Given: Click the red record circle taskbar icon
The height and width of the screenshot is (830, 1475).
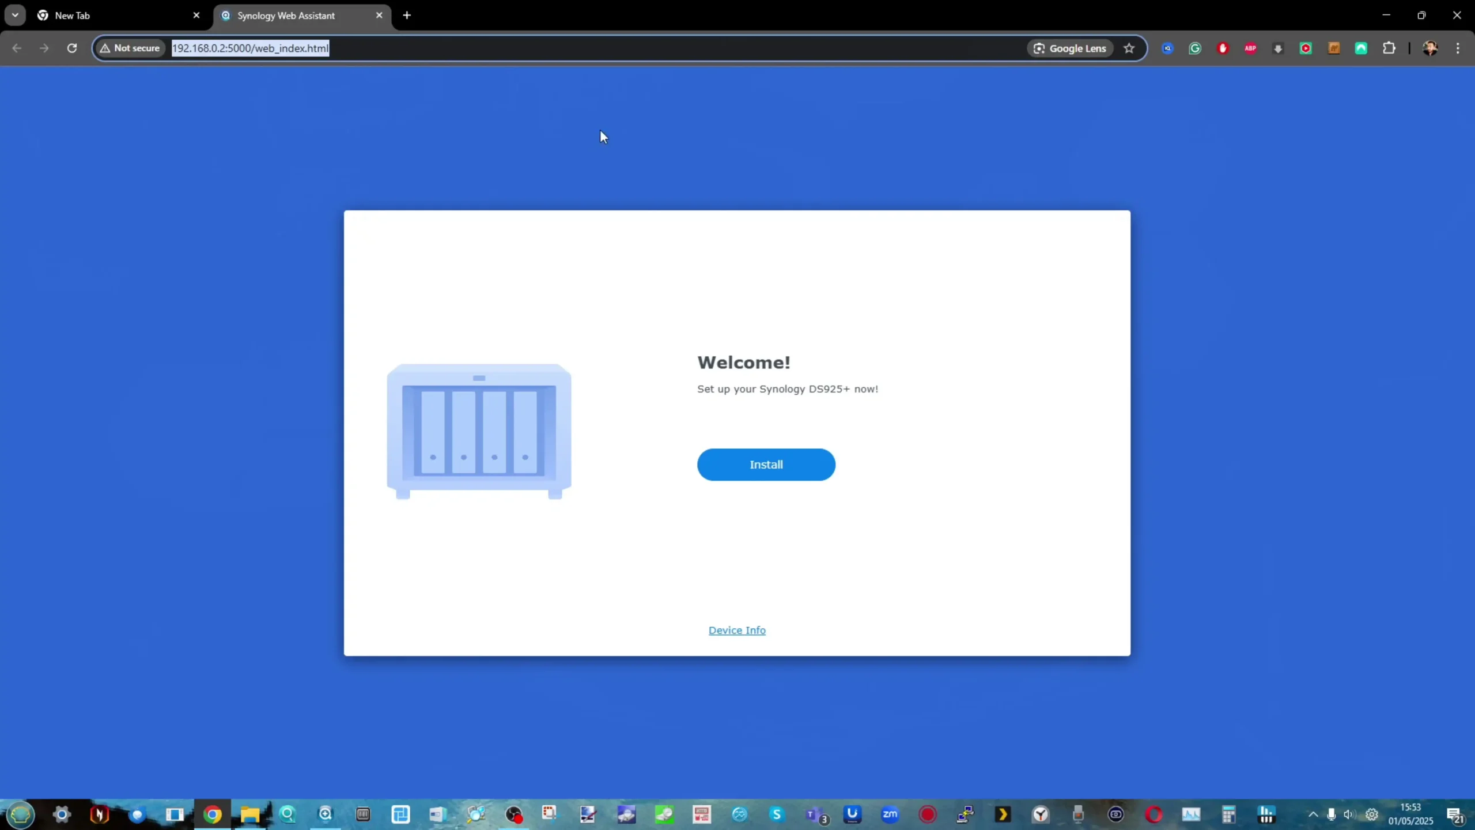Looking at the screenshot, I should tap(928, 814).
